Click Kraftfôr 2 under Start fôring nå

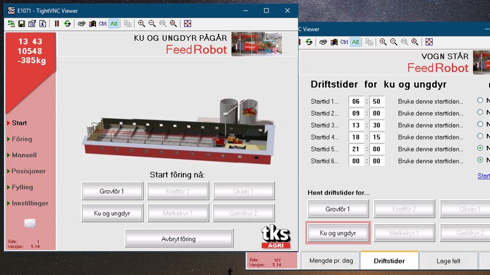178,191
